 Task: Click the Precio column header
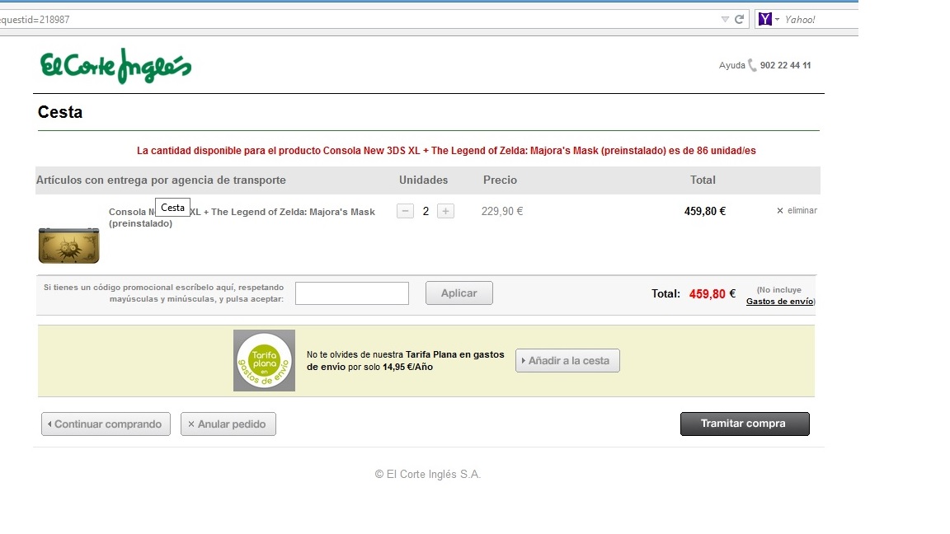pyautogui.click(x=500, y=180)
